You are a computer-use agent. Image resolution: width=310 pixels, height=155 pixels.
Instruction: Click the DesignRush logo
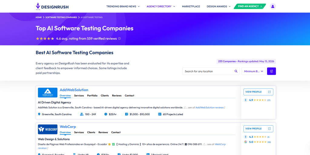pyautogui.click(x=52, y=6)
